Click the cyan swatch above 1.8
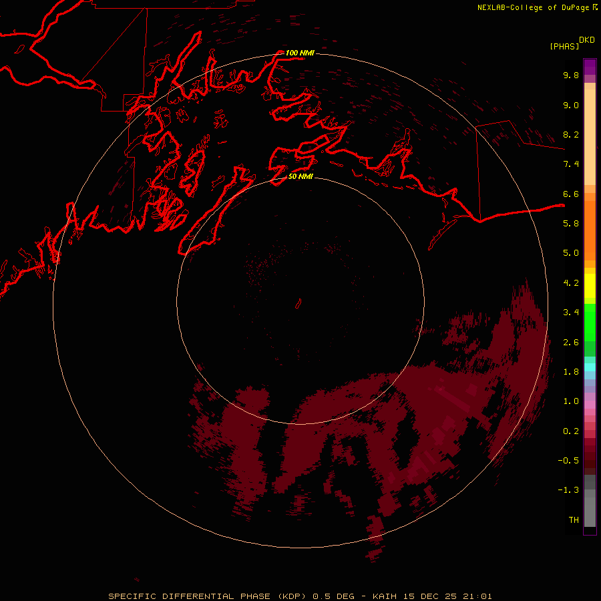This screenshot has height=601, width=601. (590, 367)
